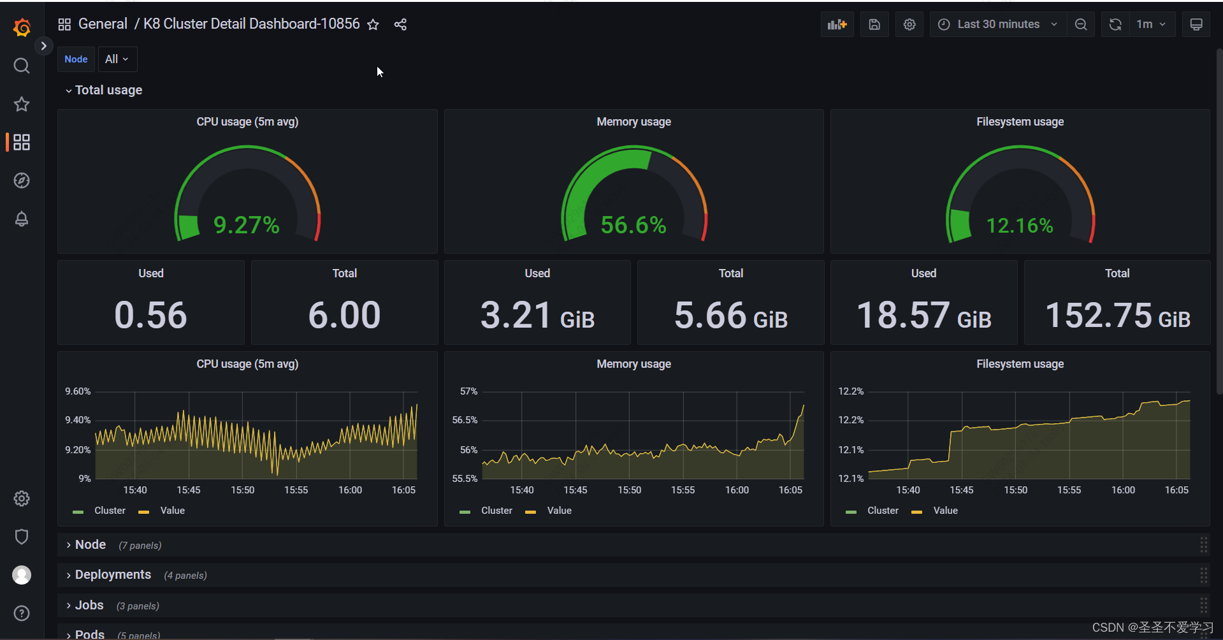Click the CPU Used 0.56 stat panel
The height and width of the screenshot is (640, 1223).
pos(151,302)
